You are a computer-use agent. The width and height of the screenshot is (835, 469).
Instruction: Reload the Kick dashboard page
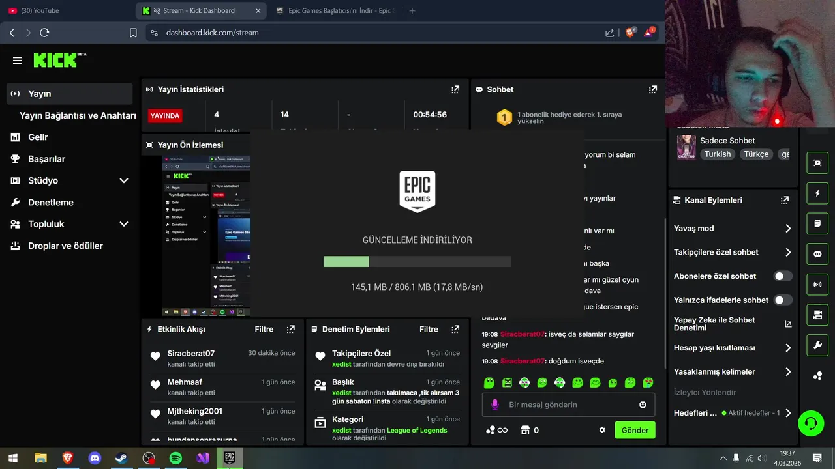pos(44,33)
